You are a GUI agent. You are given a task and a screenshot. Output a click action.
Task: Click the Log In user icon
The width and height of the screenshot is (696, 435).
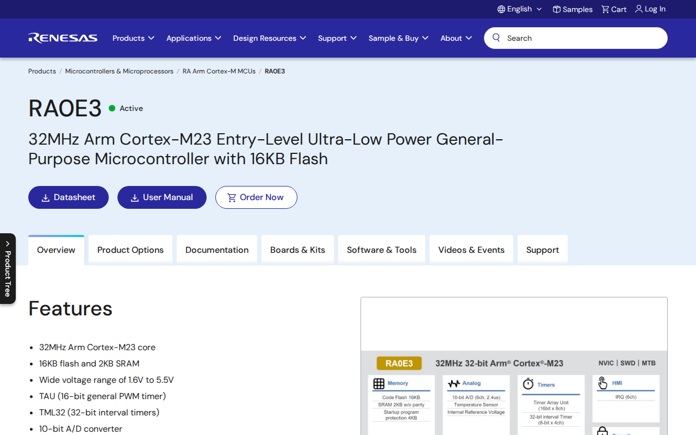point(639,9)
